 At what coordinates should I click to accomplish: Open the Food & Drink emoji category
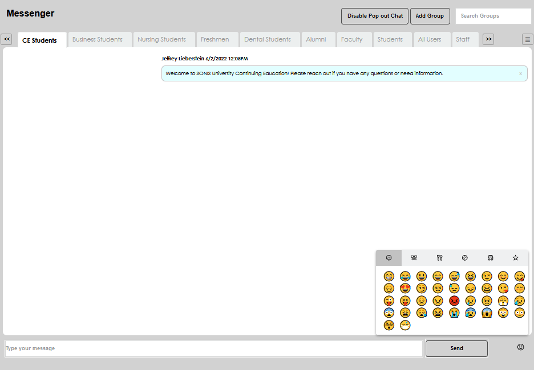tap(439, 258)
